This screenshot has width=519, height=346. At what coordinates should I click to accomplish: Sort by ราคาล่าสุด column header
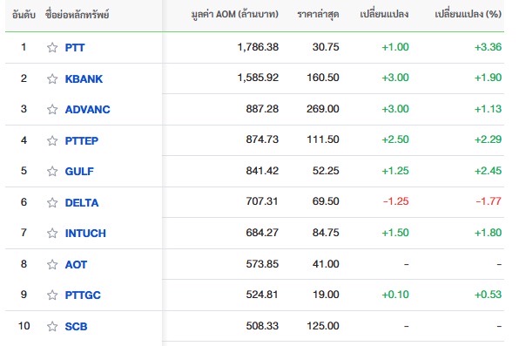coord(318,15)
